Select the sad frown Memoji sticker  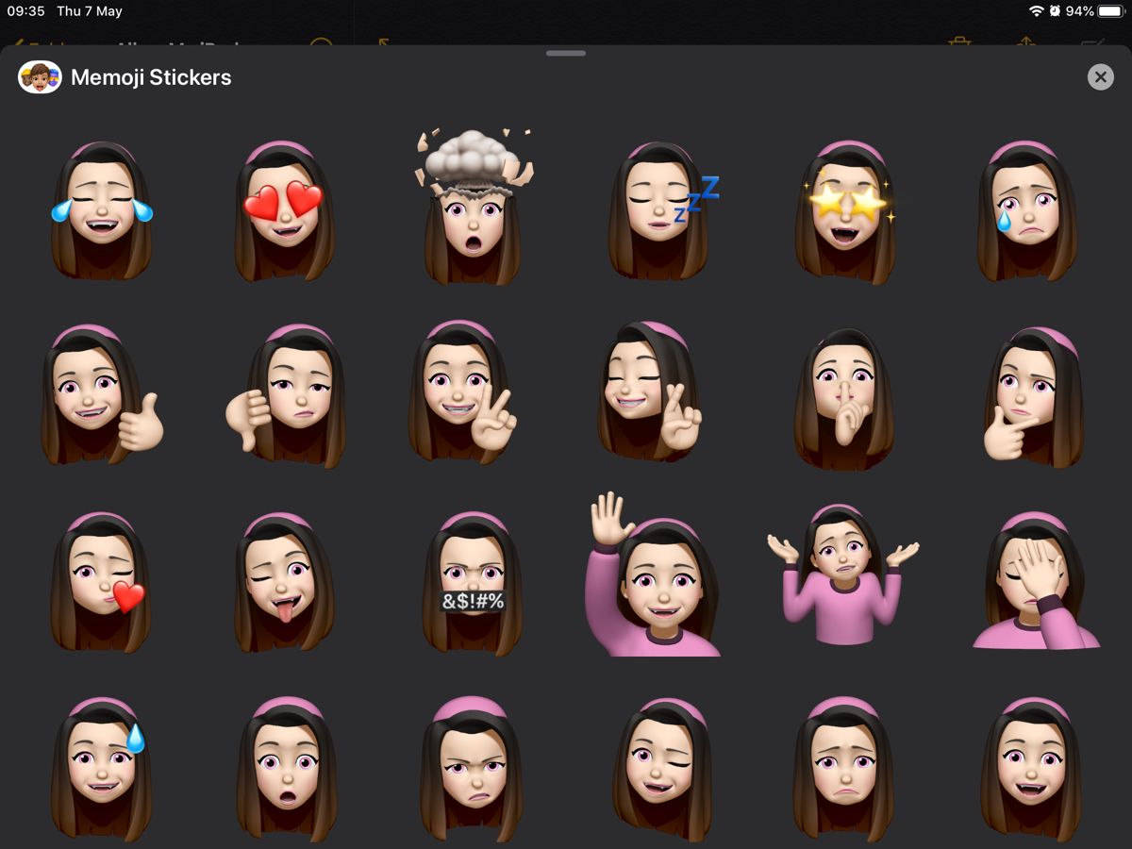[x=844, y=768]
